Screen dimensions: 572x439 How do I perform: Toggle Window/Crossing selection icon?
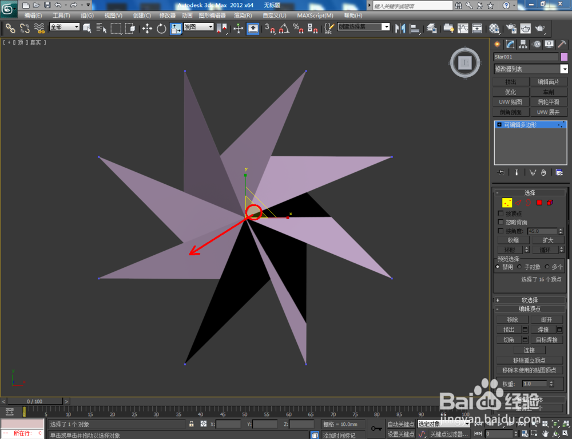click(x=130, y=28)
